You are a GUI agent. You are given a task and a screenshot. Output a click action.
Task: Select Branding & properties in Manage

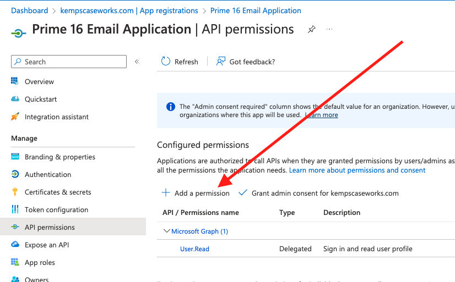pyautogui.click(x=60, y=157)
